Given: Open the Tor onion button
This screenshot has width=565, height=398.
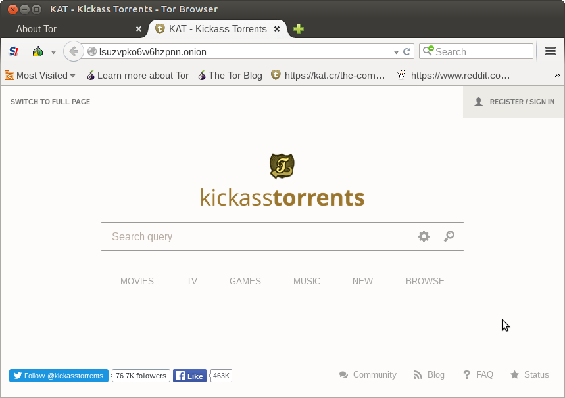Looking at the screenshot, I should pyautogui.click(x=37, y=52).
